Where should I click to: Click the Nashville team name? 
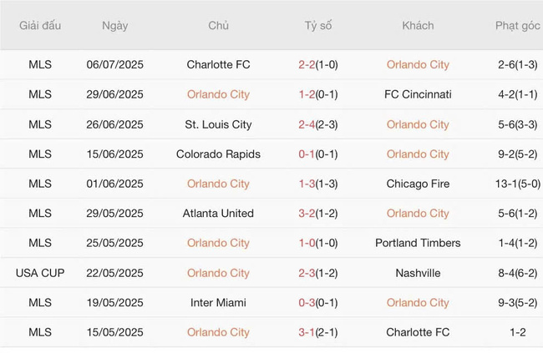coord(418,273)
